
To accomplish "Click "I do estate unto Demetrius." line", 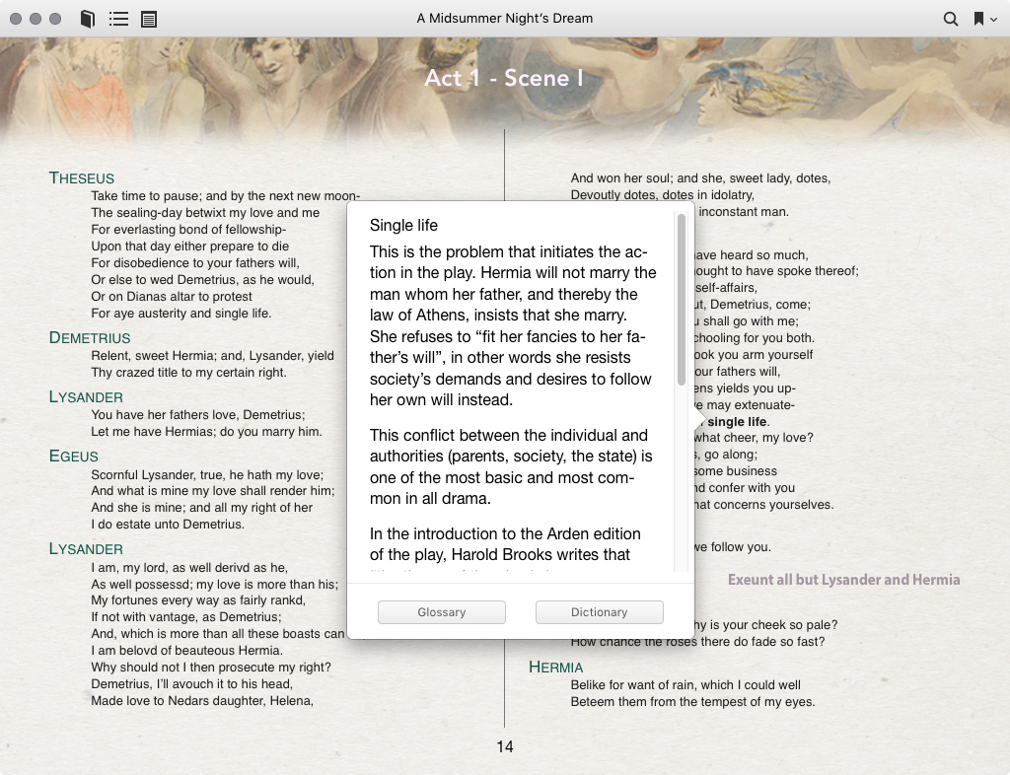I will point(168,524).
